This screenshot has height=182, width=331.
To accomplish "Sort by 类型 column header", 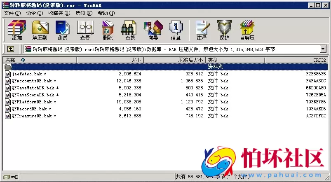I will coord(235,60).
